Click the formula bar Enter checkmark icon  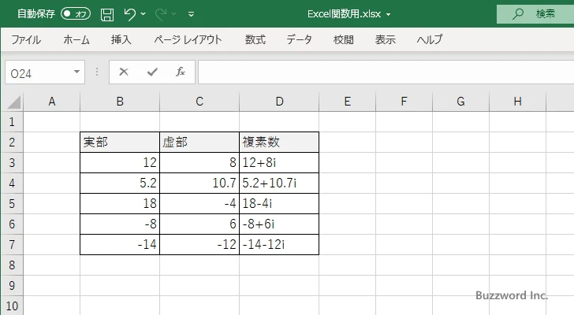click(151, 72)
